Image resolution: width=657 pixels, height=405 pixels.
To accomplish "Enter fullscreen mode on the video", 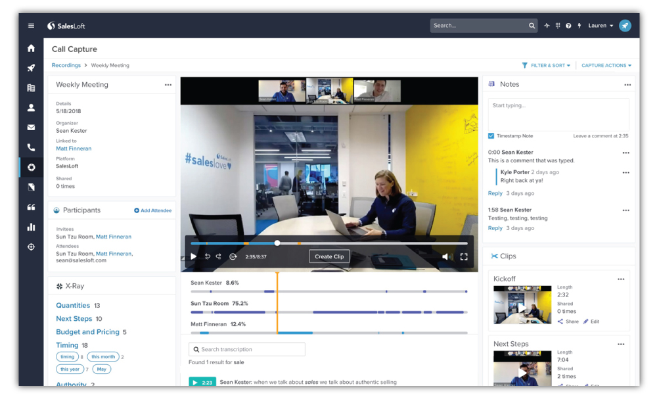I will [x=464, y=256].
